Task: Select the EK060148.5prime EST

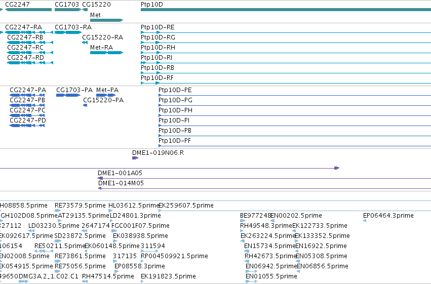Action: coord(86,251)
